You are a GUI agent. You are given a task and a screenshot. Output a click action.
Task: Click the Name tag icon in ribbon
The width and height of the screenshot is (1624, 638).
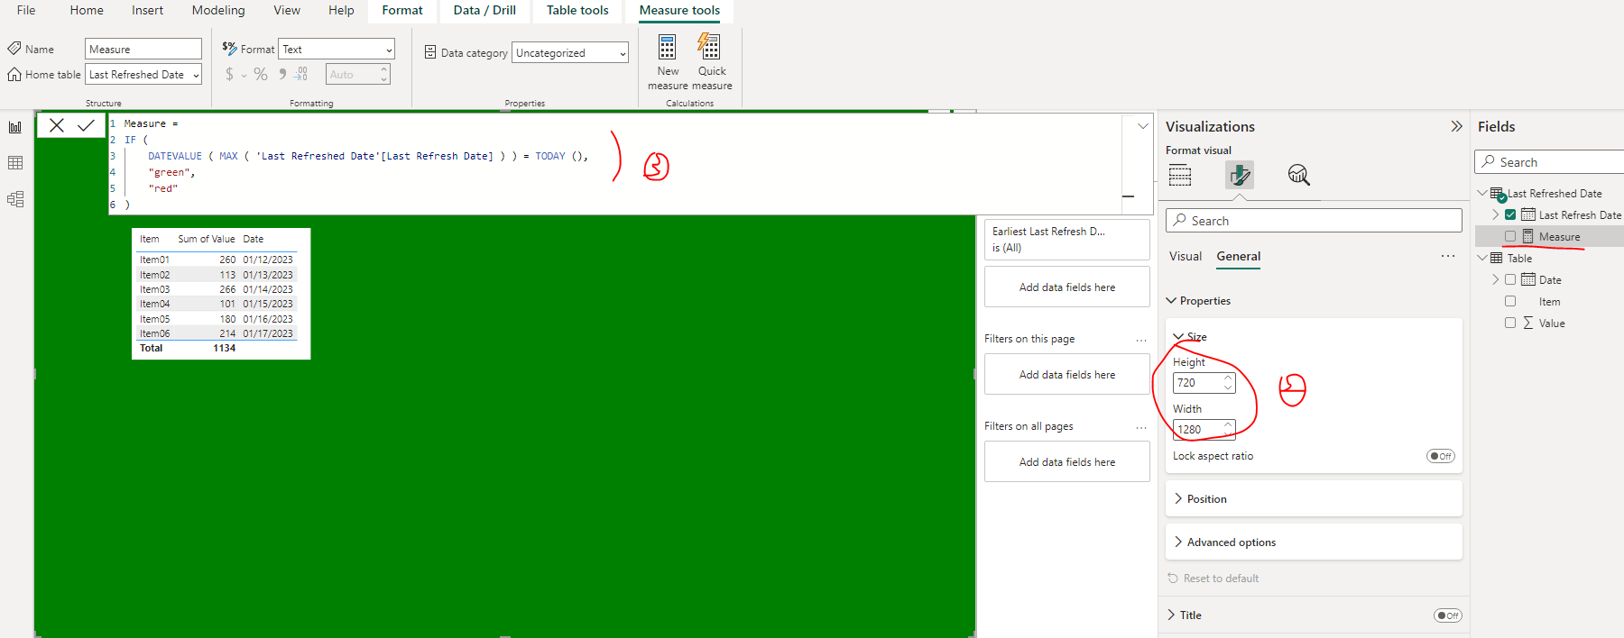[x=14, y=49]
